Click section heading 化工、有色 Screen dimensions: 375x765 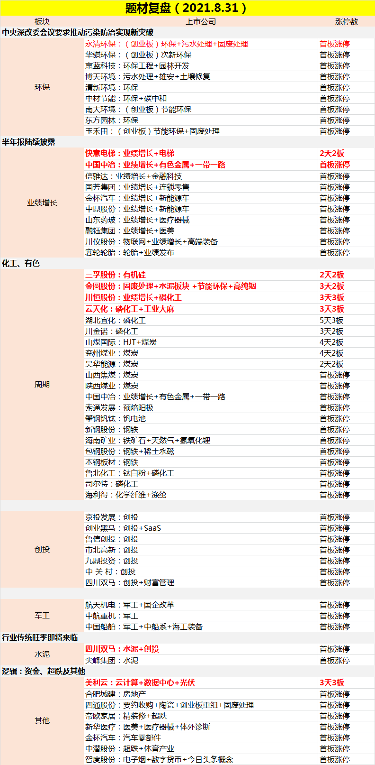[21, 264]
